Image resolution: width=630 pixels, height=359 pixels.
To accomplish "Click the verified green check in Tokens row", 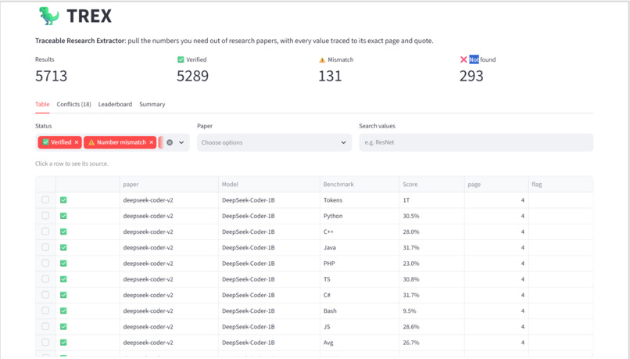I will [x=63, y=199].
